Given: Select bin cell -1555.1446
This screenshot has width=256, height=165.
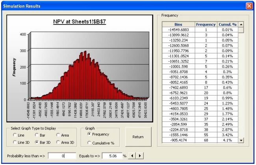Looking at the screenshot, I should tap(178, 135).
